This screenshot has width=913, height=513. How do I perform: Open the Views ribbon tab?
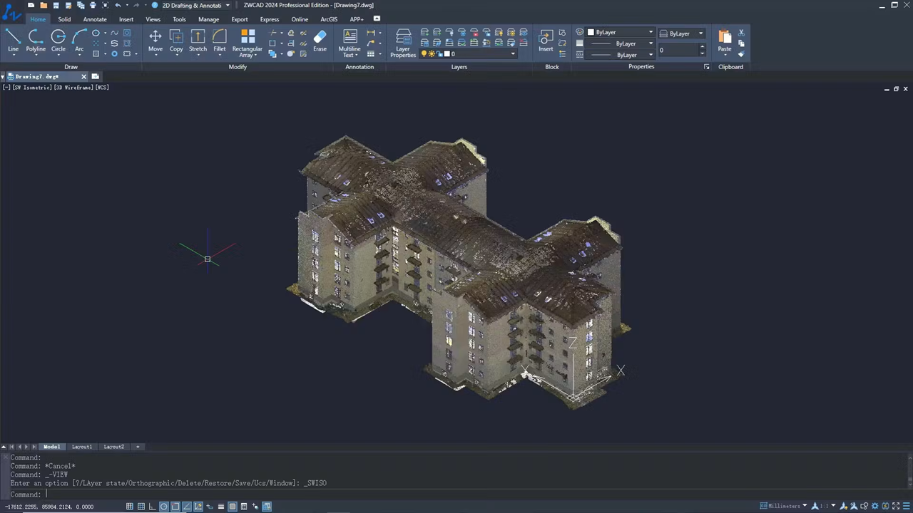153,19
